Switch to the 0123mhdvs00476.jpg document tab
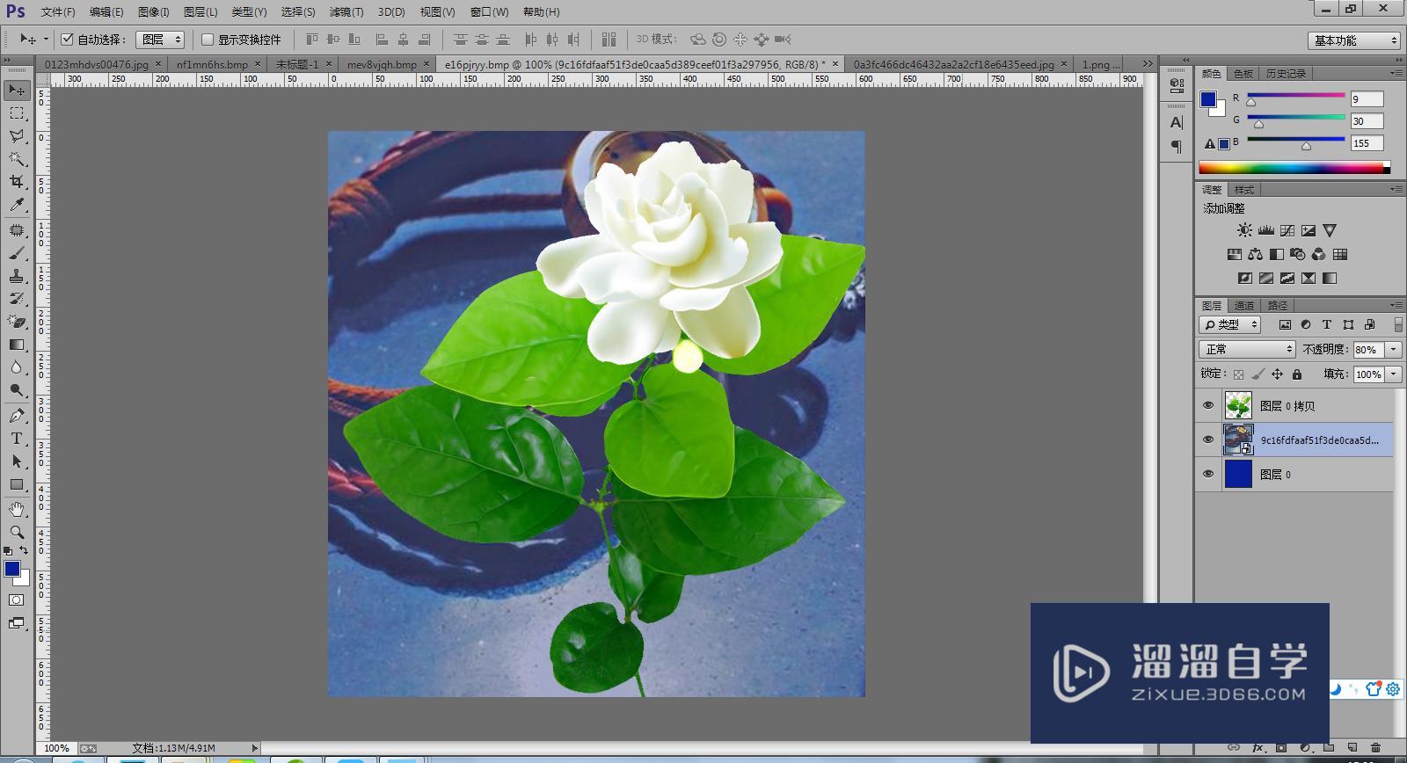The image size is (1407, 763). click(96, 64)
